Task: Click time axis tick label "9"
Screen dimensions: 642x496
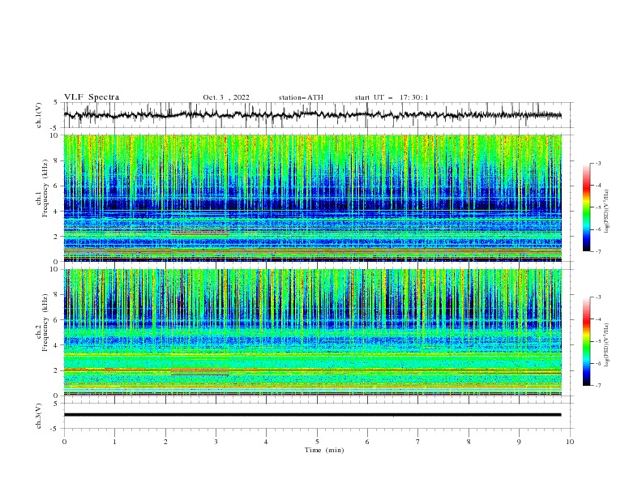Action: click(x=519, y=442)
